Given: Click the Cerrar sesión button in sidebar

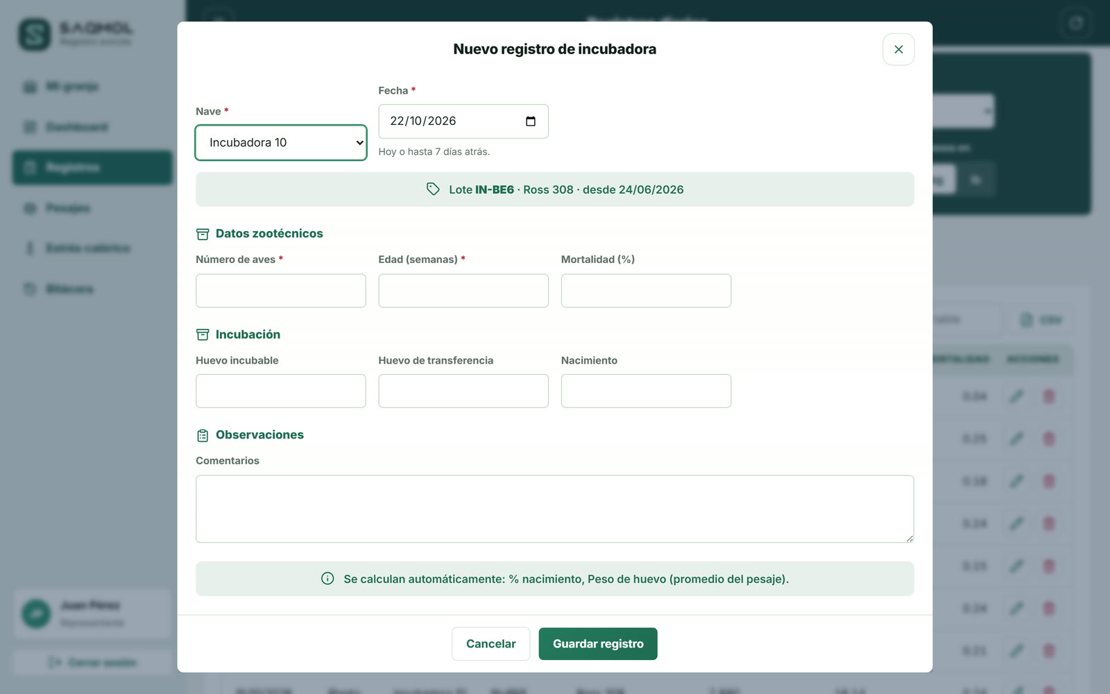Looking at the screenshot, I should point(92,663).
